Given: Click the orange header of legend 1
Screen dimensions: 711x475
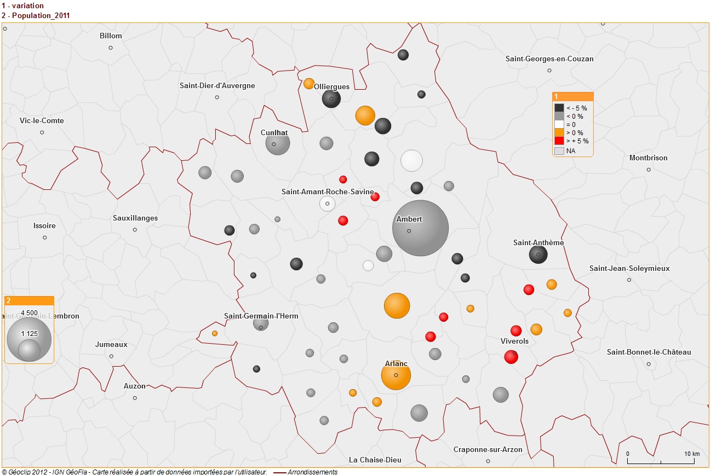Looking at the screenshot, I should pos(572,96).
